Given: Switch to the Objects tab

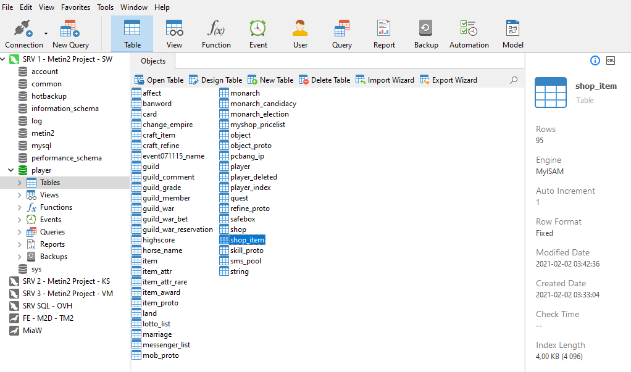Looking at the screenshot, I should (x=153, y=61).
